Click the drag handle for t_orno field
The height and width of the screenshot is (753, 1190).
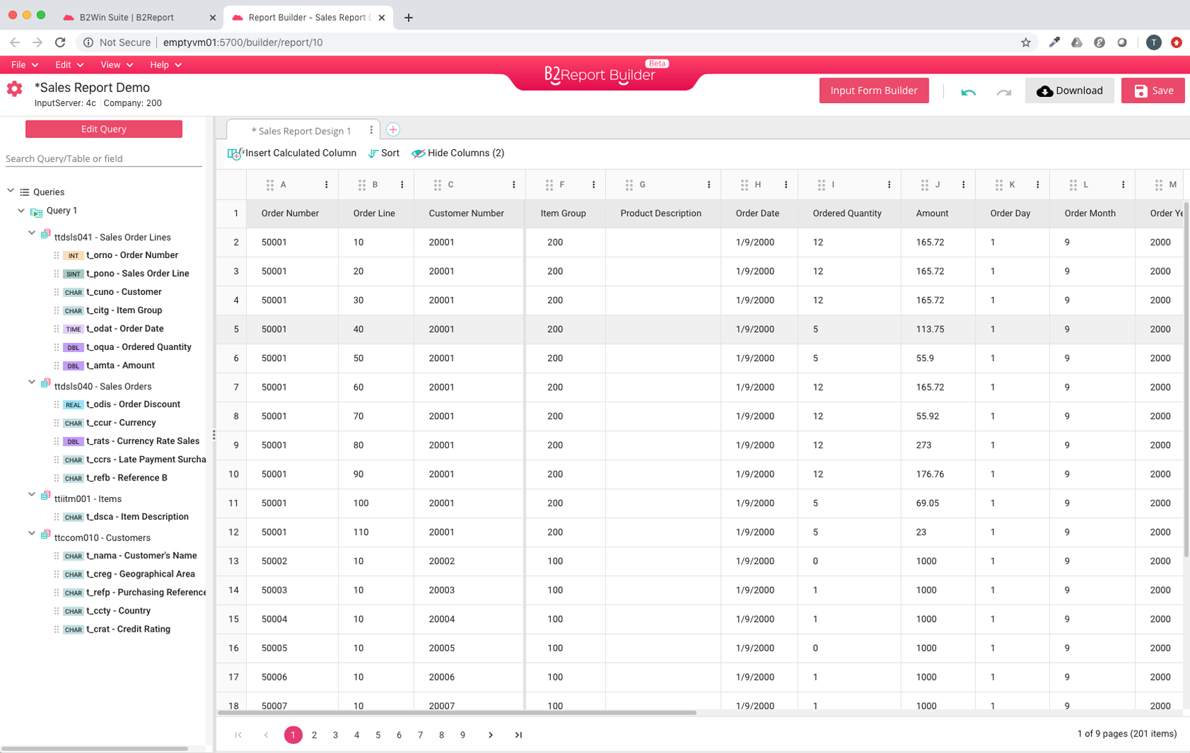56,256
